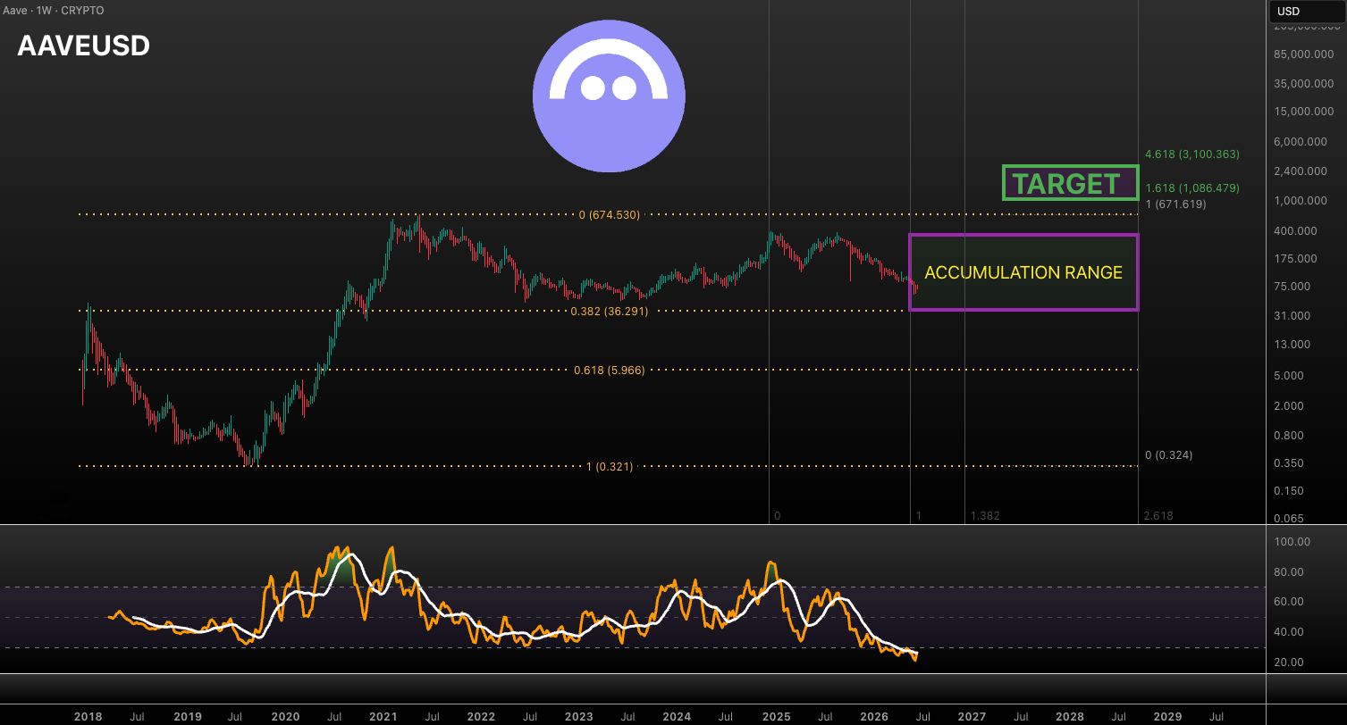Click 2019 on the time axis
Viewport: 1347px width, 725px height.
click(187, 716)
